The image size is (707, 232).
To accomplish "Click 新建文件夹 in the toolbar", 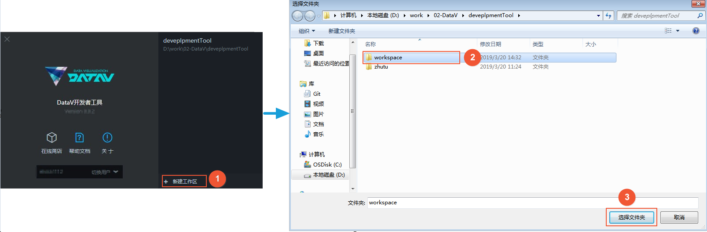I will pos(341,31).
